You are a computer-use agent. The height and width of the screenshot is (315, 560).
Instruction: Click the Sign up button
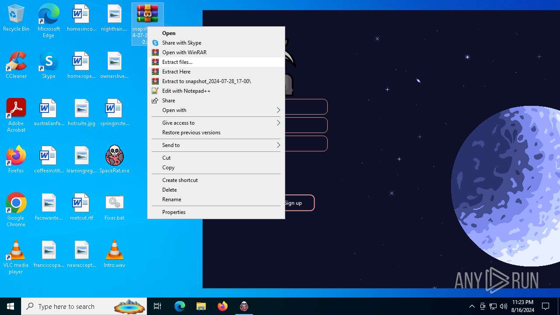299,203
